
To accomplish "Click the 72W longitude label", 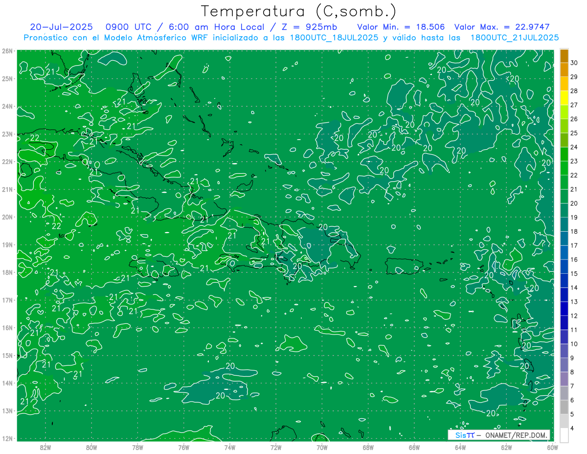I will coord(276,447).
